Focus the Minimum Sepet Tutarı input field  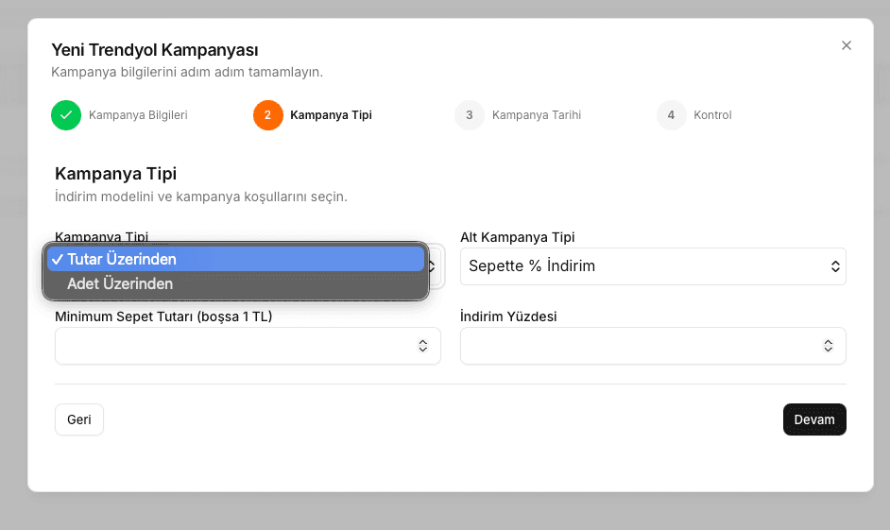tap(248, 346)
